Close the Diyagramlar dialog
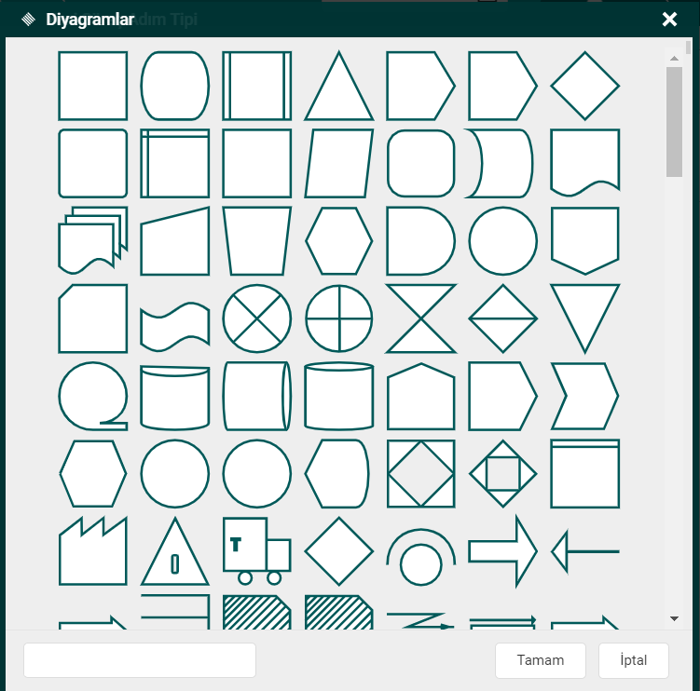 click(669, 20)
